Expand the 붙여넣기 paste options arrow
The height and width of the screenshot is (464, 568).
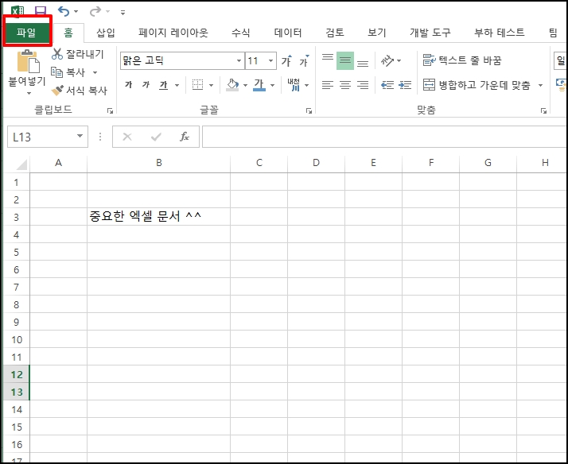[29, 93]
